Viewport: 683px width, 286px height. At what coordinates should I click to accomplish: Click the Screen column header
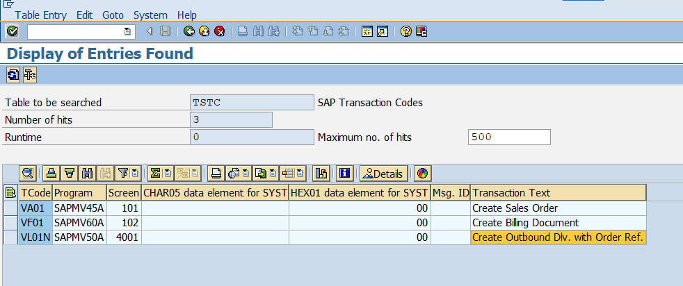tap(124, 193)
